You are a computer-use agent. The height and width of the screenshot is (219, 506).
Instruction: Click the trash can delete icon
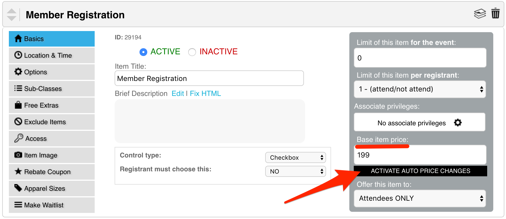pyautogui.click(x=495, y=13)
